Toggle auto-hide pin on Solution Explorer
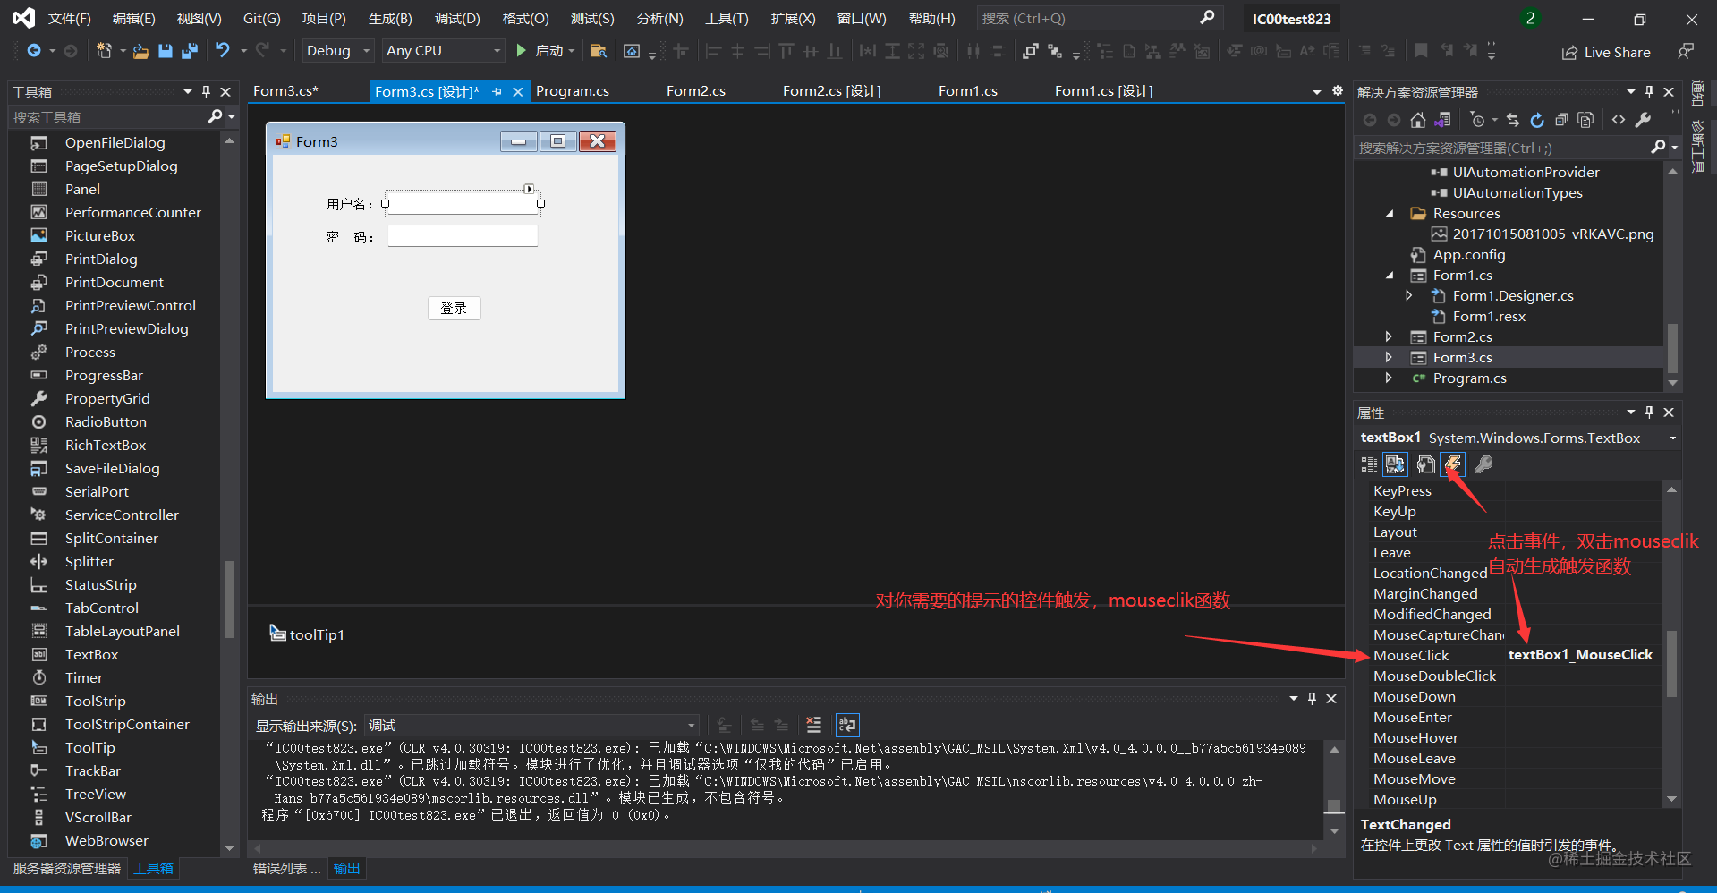 pyautogui.click(x=1649, y=90)
